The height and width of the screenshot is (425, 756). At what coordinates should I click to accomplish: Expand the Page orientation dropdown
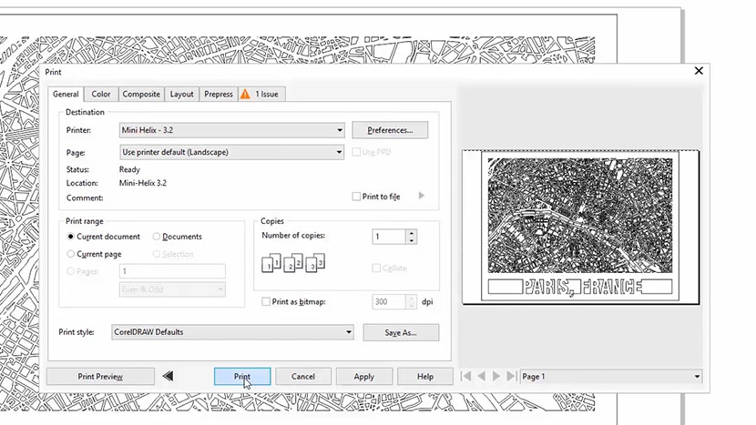pyautogui.click(x=231, y=152)
